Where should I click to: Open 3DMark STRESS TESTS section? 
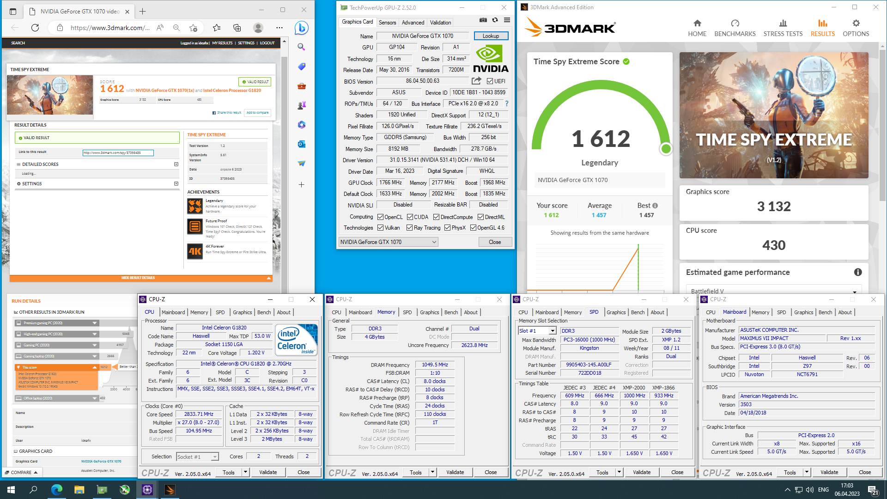[783, 28]
